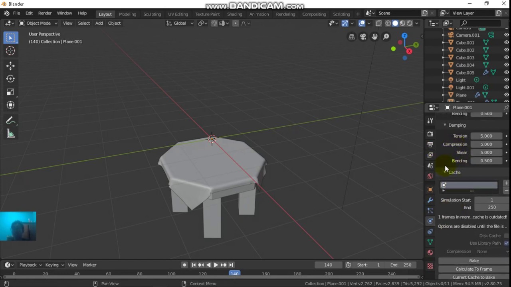Toggle visibility of Plane object
This screenshot has height=287, width=511.
506,95
